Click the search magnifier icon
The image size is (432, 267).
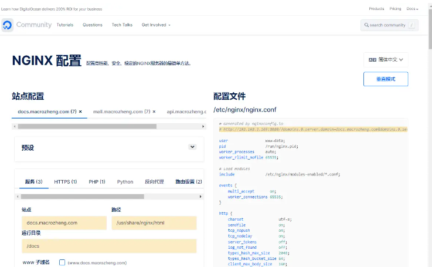click(x=366, y=25)
